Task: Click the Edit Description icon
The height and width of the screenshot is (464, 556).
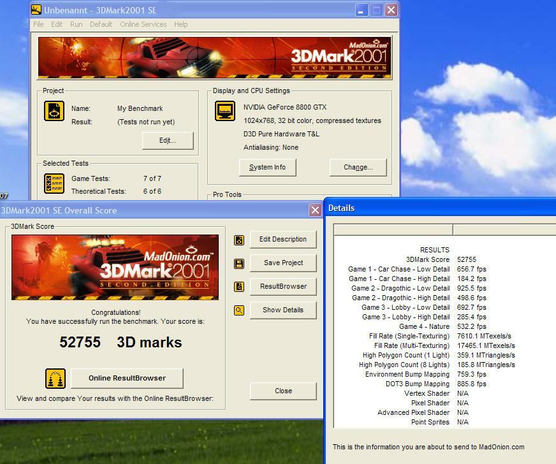Action: coord(239,240)
